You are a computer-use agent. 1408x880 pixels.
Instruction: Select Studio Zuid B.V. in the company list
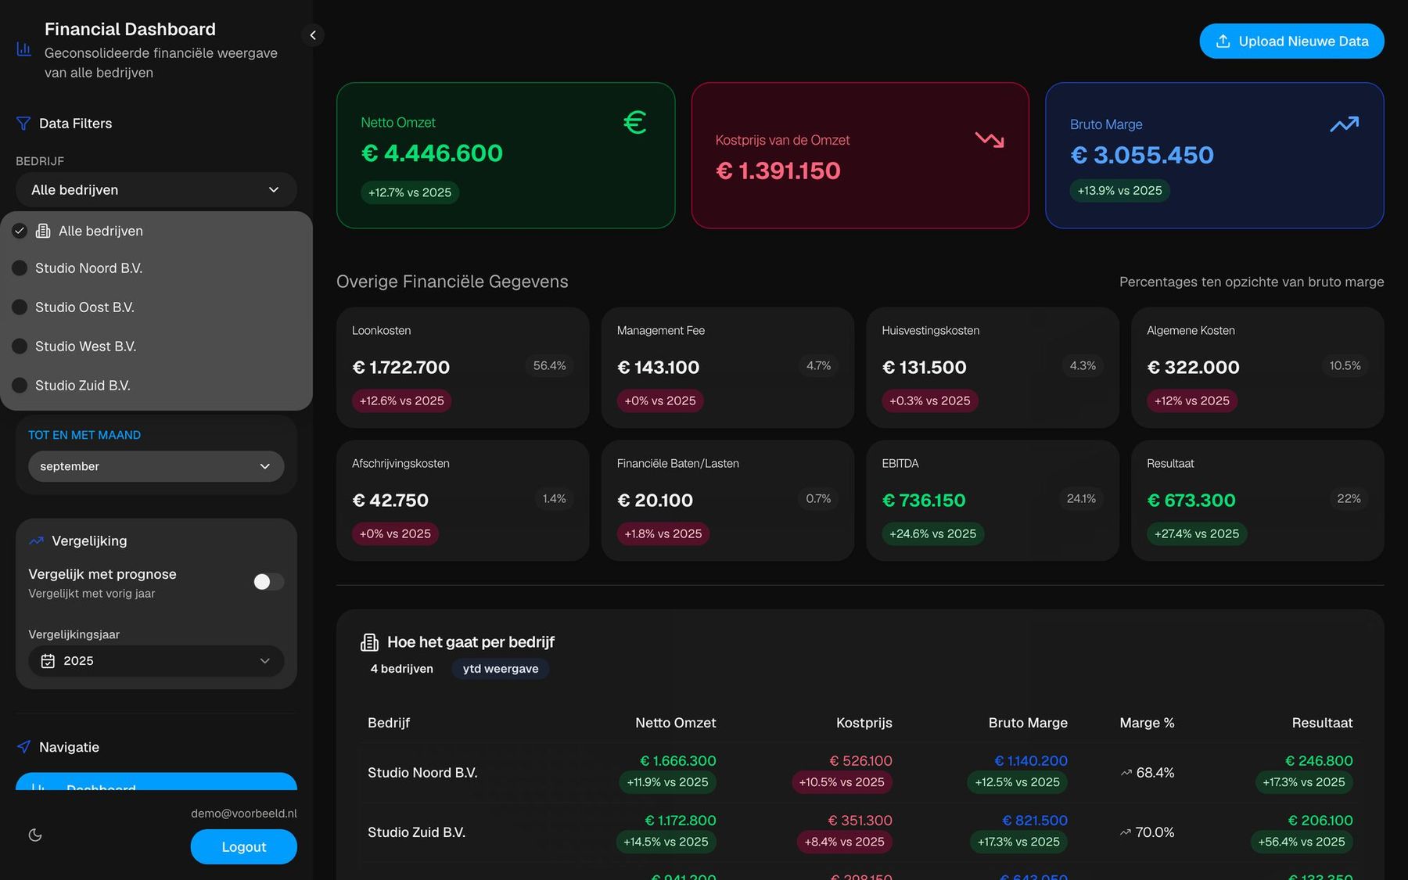(156, 386)
